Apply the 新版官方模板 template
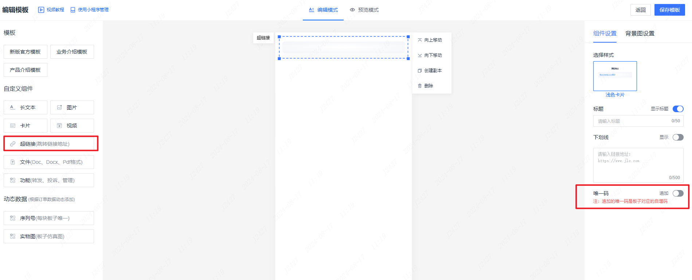Viewport: 692px width, 280px height. click(x=25, y=52)
